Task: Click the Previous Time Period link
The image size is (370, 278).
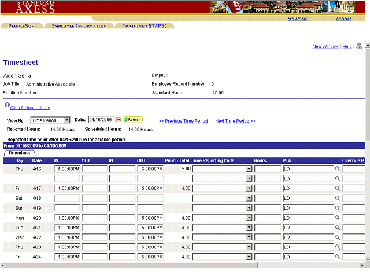Action: coord(183,121)
